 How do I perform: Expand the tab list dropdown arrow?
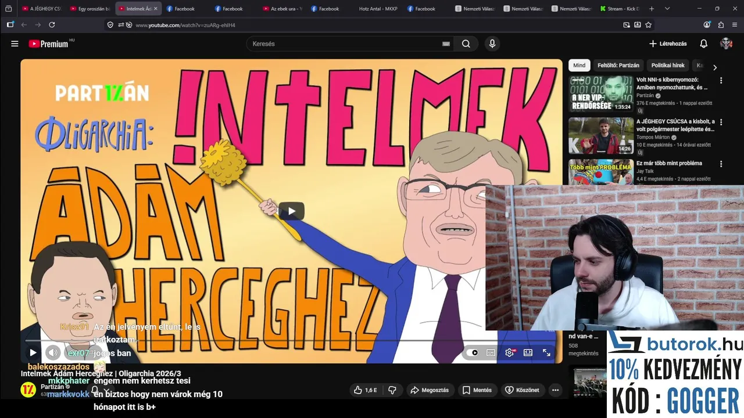click(667, 9)
